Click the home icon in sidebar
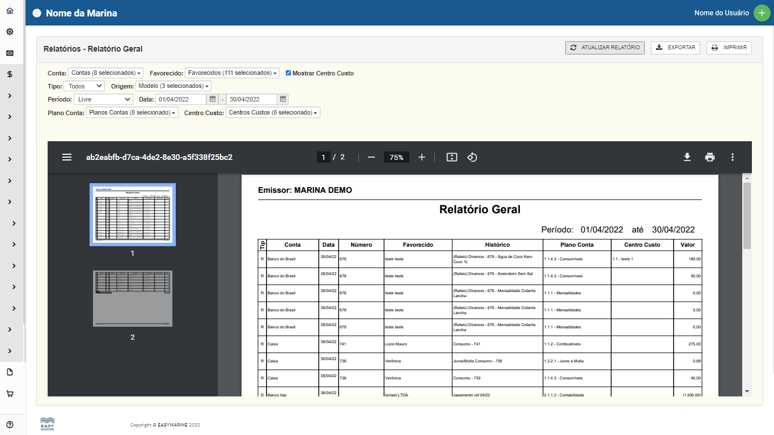774x435 pixels. pos(10,11)
